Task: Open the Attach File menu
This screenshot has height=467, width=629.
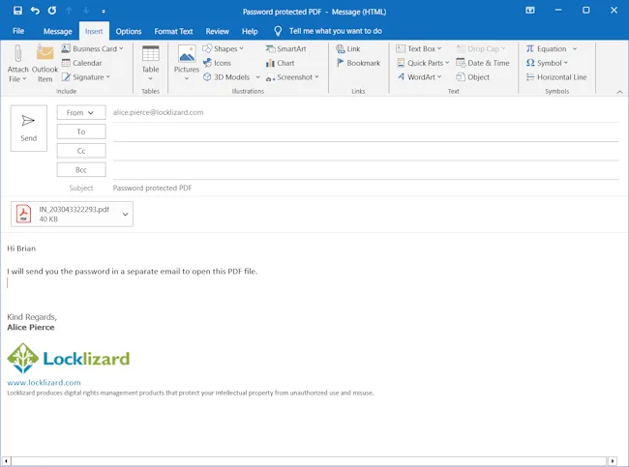Action: (17, 64)
